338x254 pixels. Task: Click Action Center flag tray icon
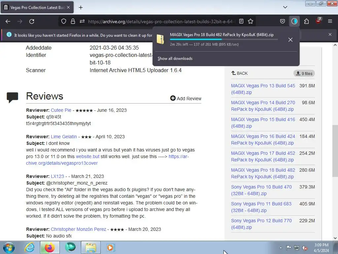click(288, 248)
